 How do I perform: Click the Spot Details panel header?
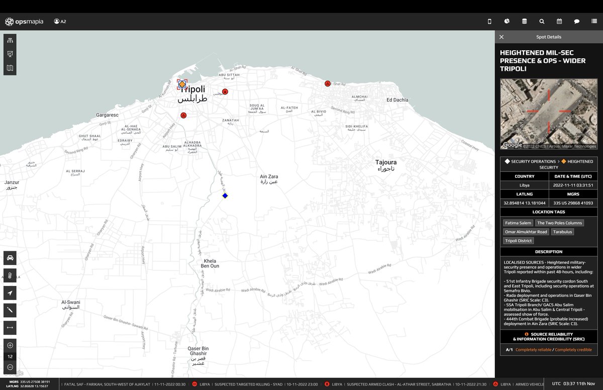[x=549, y=37]
